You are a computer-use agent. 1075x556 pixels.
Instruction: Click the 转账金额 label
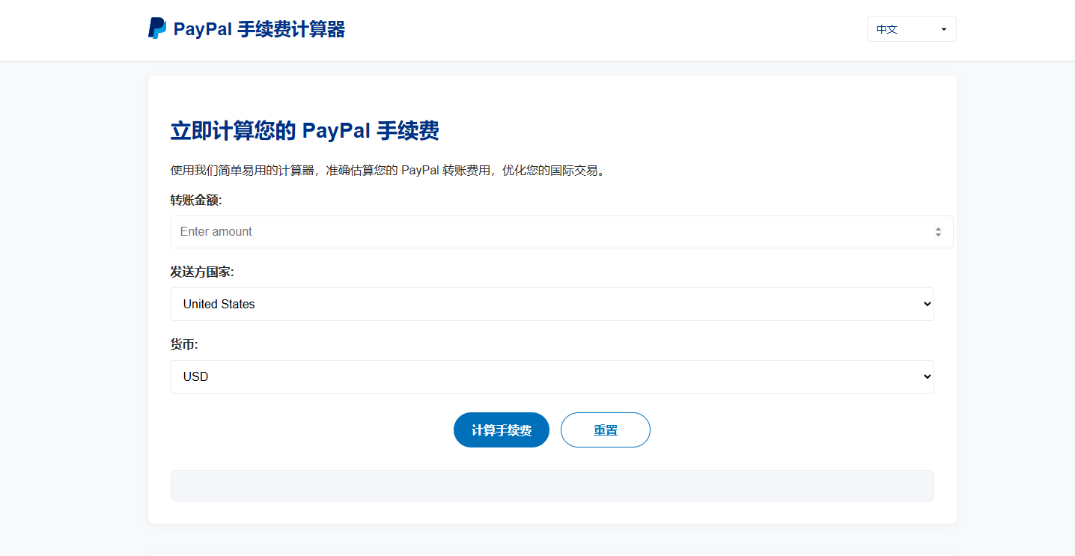pyautogui.click(x=196, y=200)
